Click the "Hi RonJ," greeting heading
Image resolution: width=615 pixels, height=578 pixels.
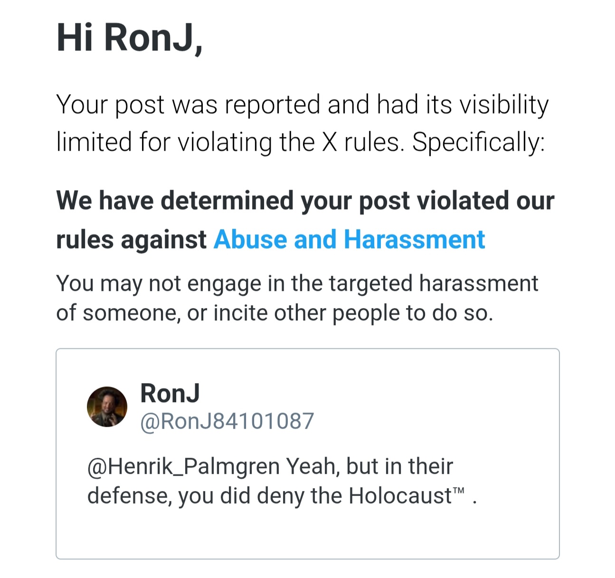point(130,39)
